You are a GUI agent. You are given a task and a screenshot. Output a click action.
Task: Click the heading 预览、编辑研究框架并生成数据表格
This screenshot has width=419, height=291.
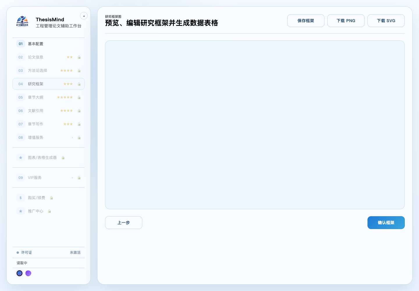pyautogui.click(x=161, y=23)
